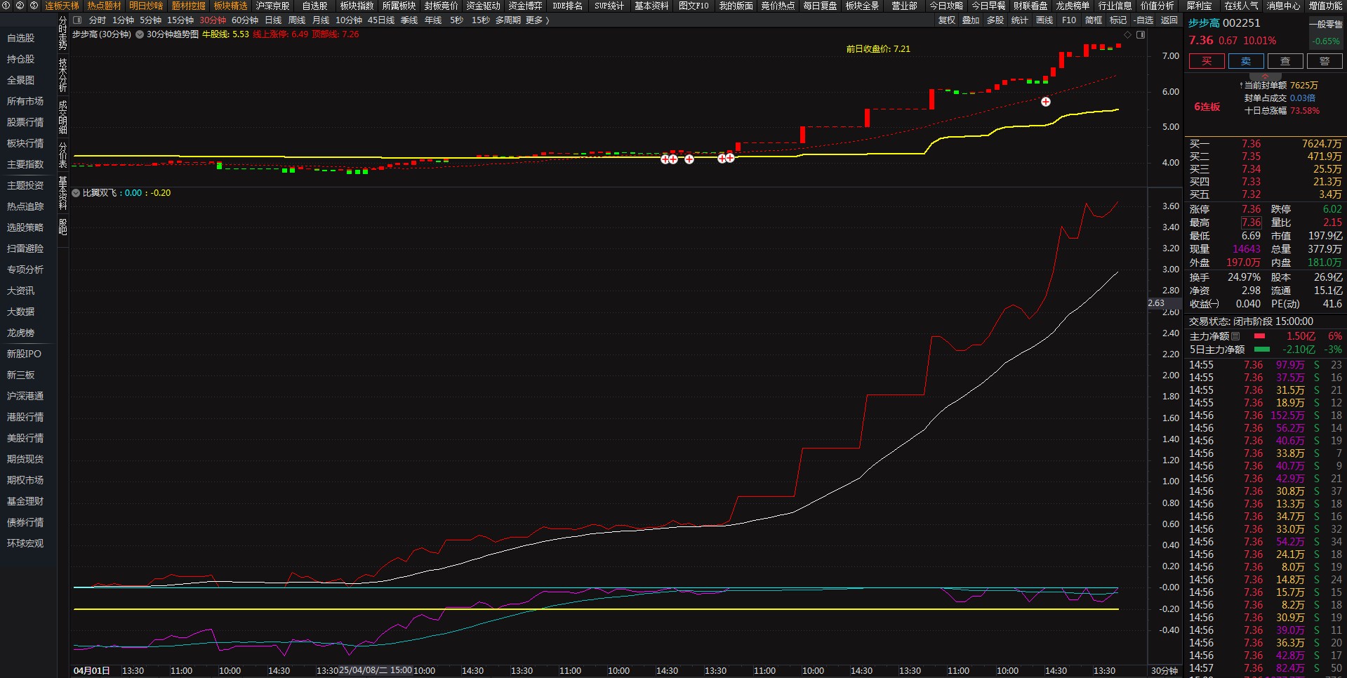This screenshot has width=1347, height=678.
Task: Click the circled number 3 icon
Action: [x=34, y=6]
